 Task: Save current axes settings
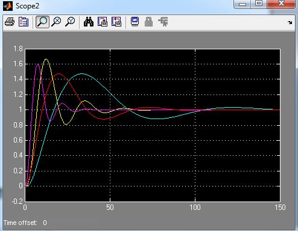(x=103, y=22)
